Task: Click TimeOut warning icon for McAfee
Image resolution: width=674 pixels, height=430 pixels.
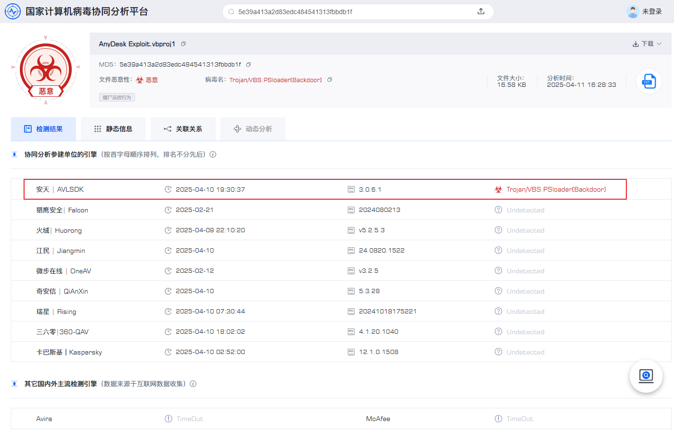Action: click(498, 419)
